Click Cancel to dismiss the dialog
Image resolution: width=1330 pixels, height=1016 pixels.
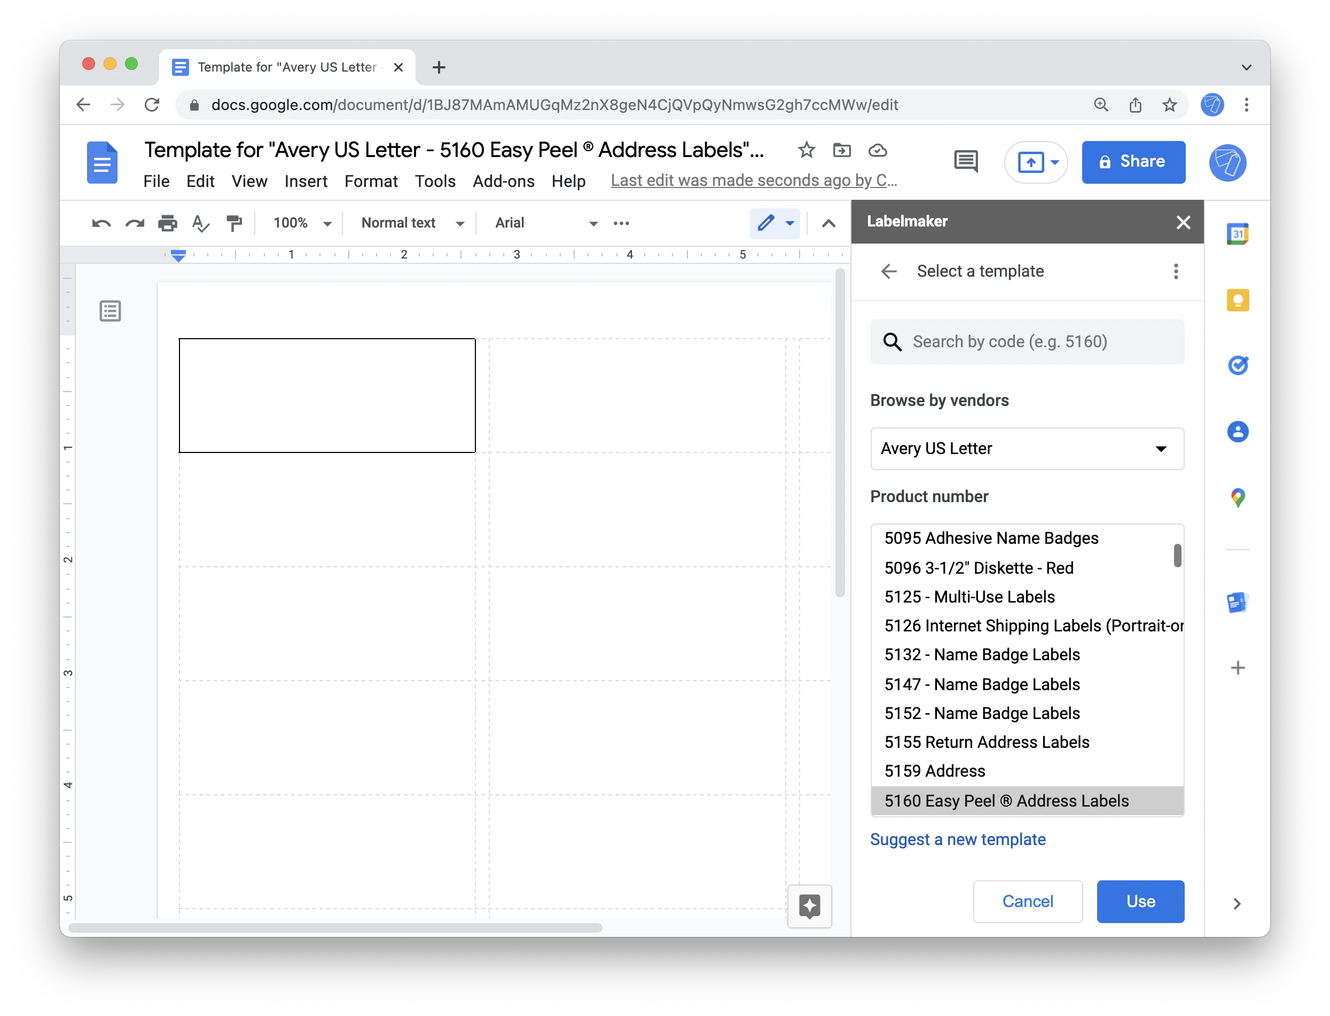[x=1026, y=901]
